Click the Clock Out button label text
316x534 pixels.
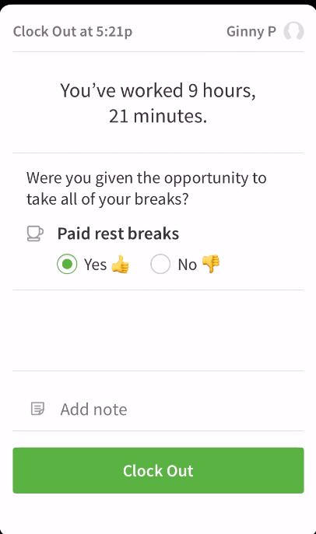coord(158,471)
